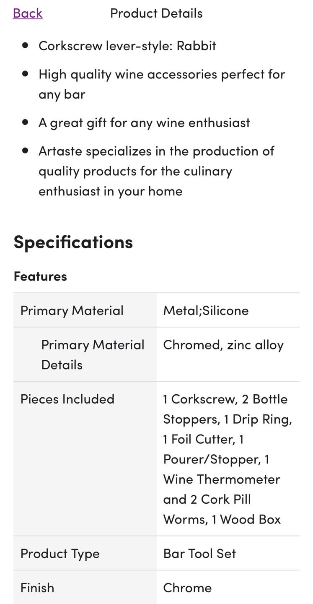313x604 pixels.
Task: Go back using the Back link
Action: (28, 13)
